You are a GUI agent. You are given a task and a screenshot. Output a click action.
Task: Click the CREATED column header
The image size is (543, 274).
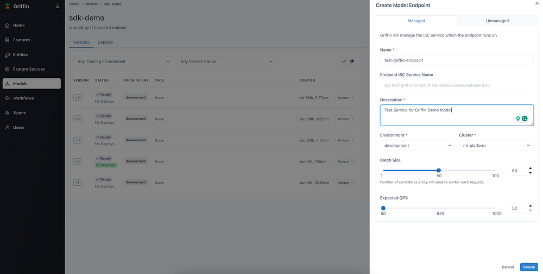(x=307, y=80)
